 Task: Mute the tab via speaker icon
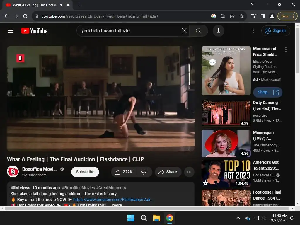tap(62, 5)
